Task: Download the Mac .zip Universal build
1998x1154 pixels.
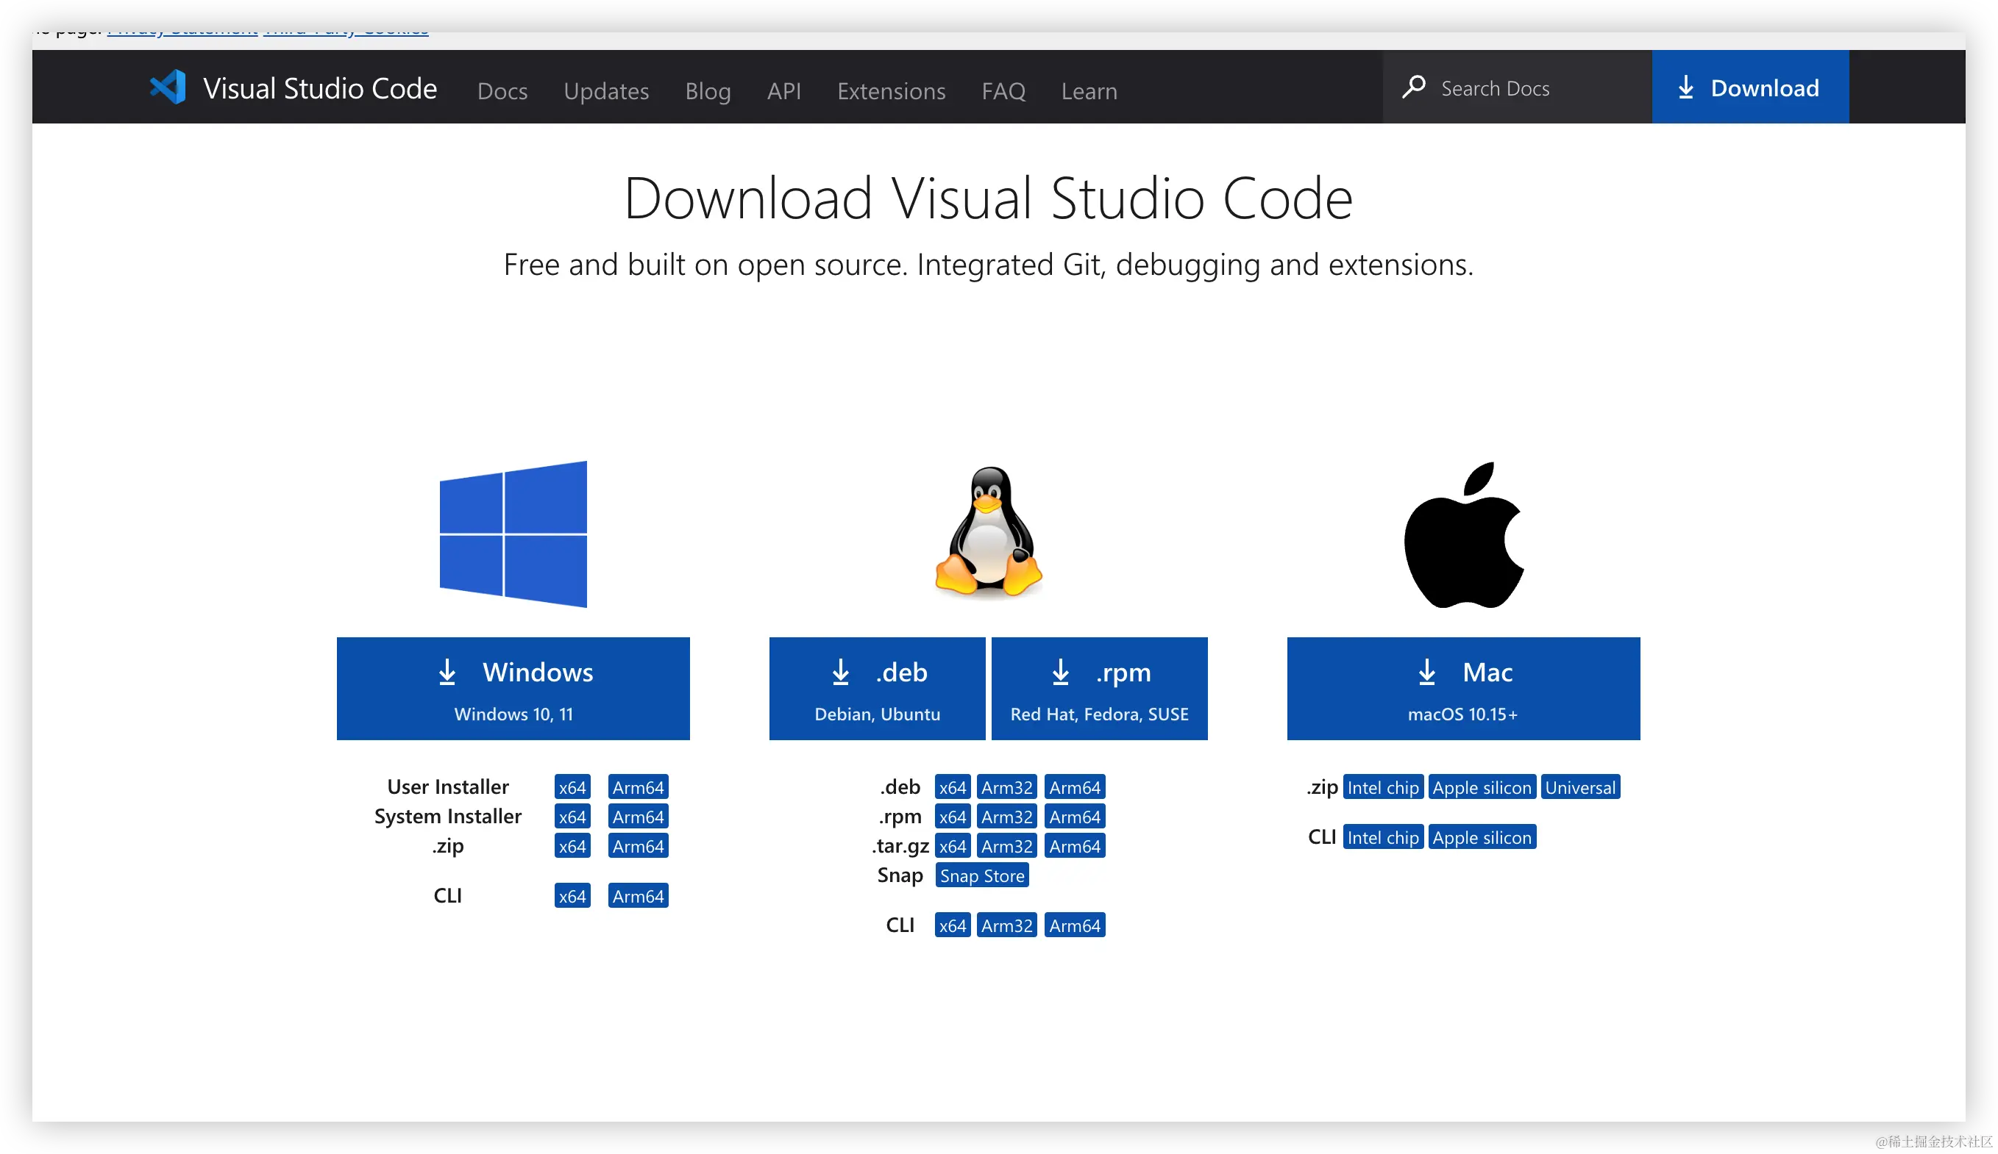Action: pos(1579,787)
